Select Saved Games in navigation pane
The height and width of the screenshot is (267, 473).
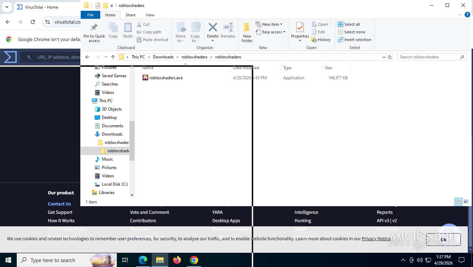point(114,76)
